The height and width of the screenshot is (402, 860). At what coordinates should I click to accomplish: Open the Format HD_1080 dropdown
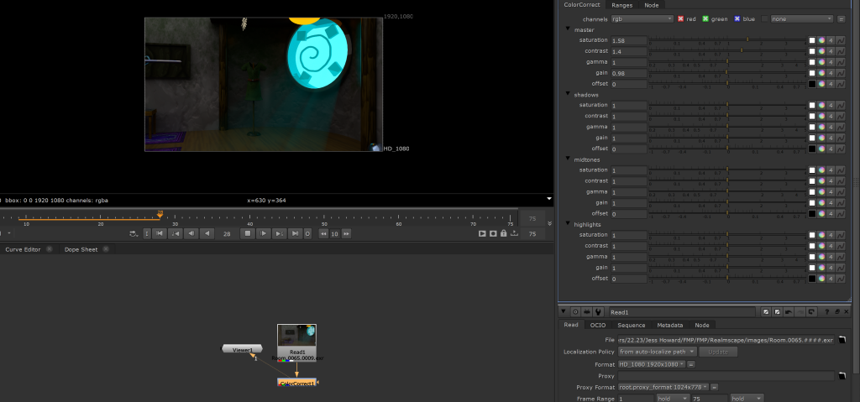click(652, 364)
